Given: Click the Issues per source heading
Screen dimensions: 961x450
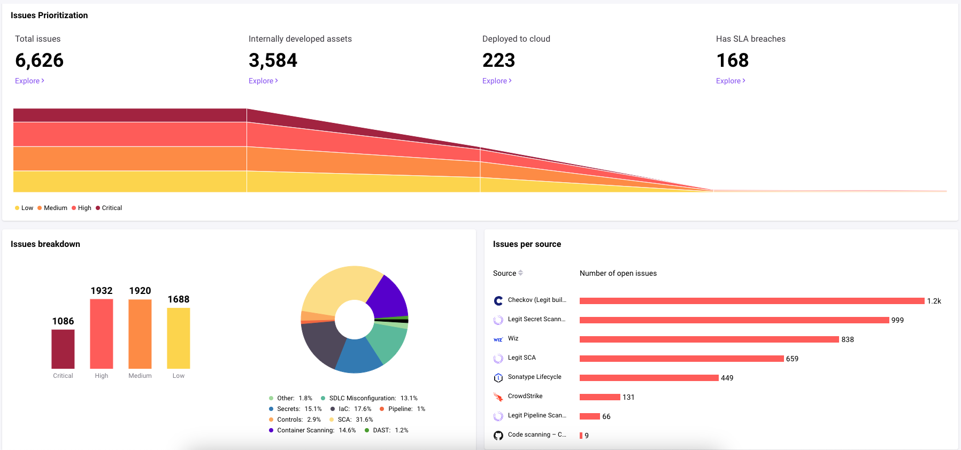Looking at the screenshot, I should point(527,244).
